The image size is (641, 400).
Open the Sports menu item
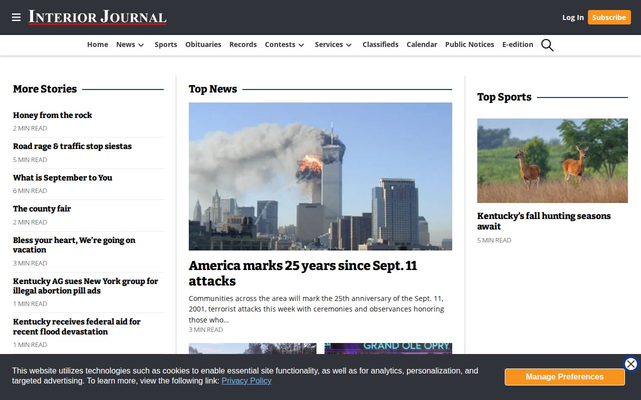point(166,44)
